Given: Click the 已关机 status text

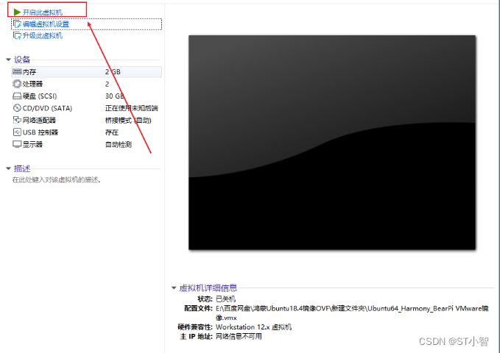Looking at the screenshot, I should [x=226, y=299].
